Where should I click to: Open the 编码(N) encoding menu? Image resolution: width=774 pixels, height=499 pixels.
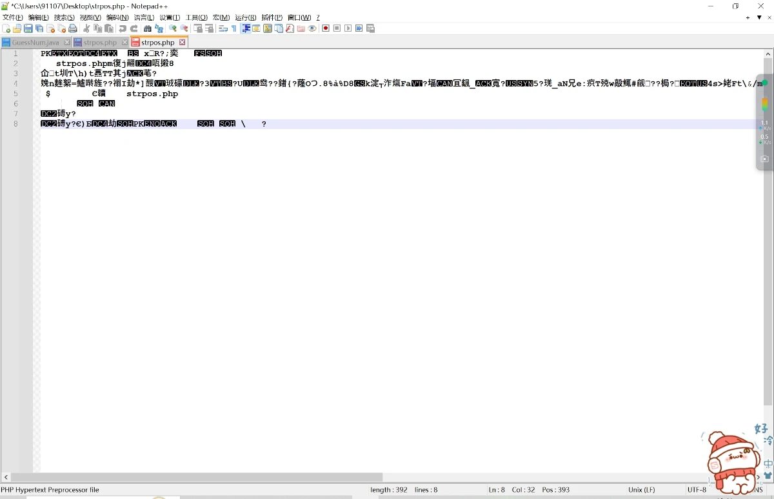(x=117, y=17)
